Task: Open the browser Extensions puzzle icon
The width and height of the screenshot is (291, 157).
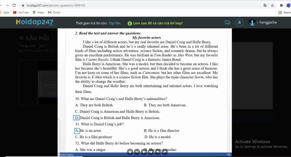Action: (x=281, y=5)
